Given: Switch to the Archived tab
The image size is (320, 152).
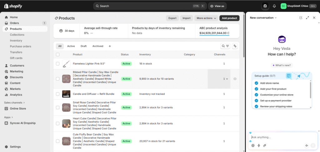Looking at the screenshot, I should tap(98, 46).
